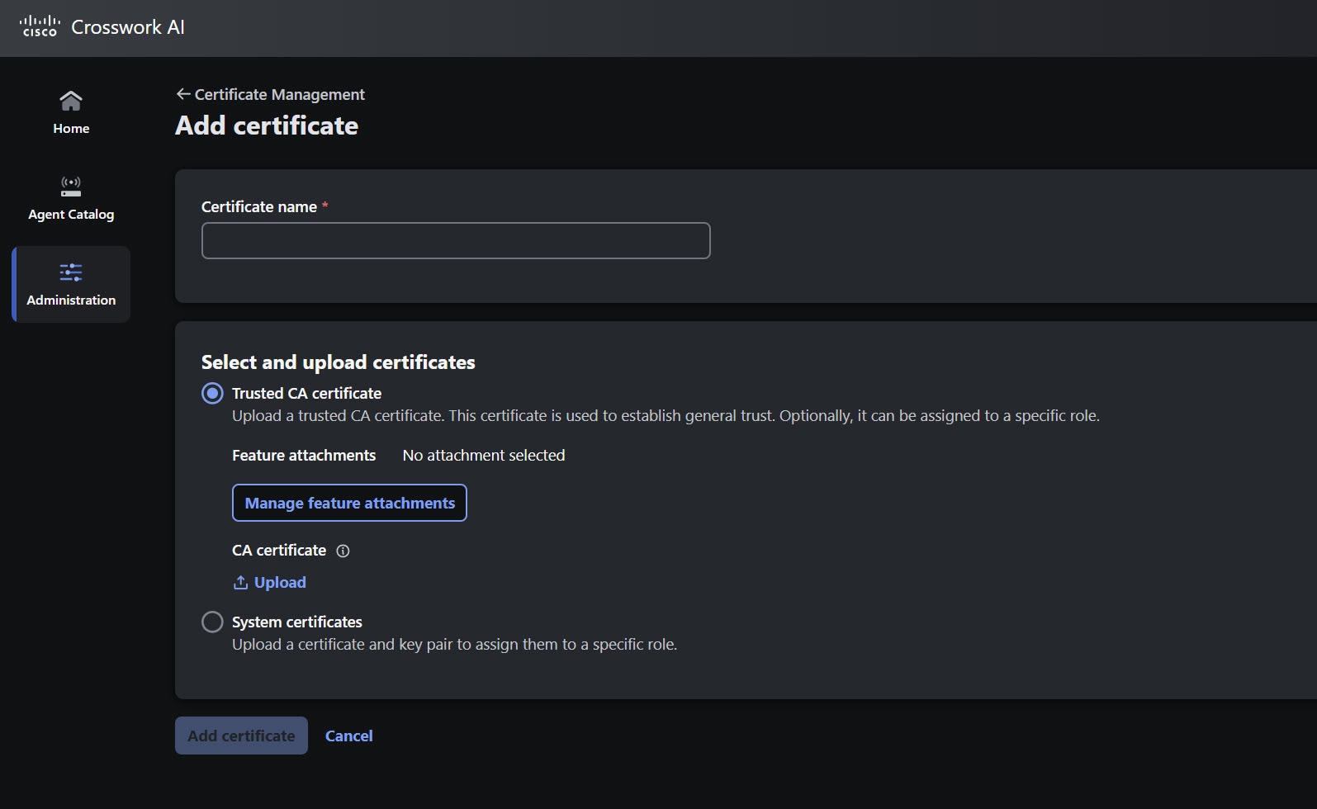Click the Upload link text
The image size is (1317, 809).
click(x=280, y=583)
